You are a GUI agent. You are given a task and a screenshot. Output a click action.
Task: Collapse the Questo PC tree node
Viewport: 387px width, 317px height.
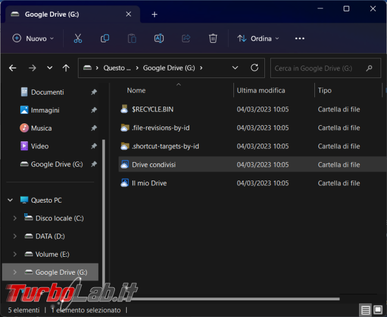[x=10, y=200]
